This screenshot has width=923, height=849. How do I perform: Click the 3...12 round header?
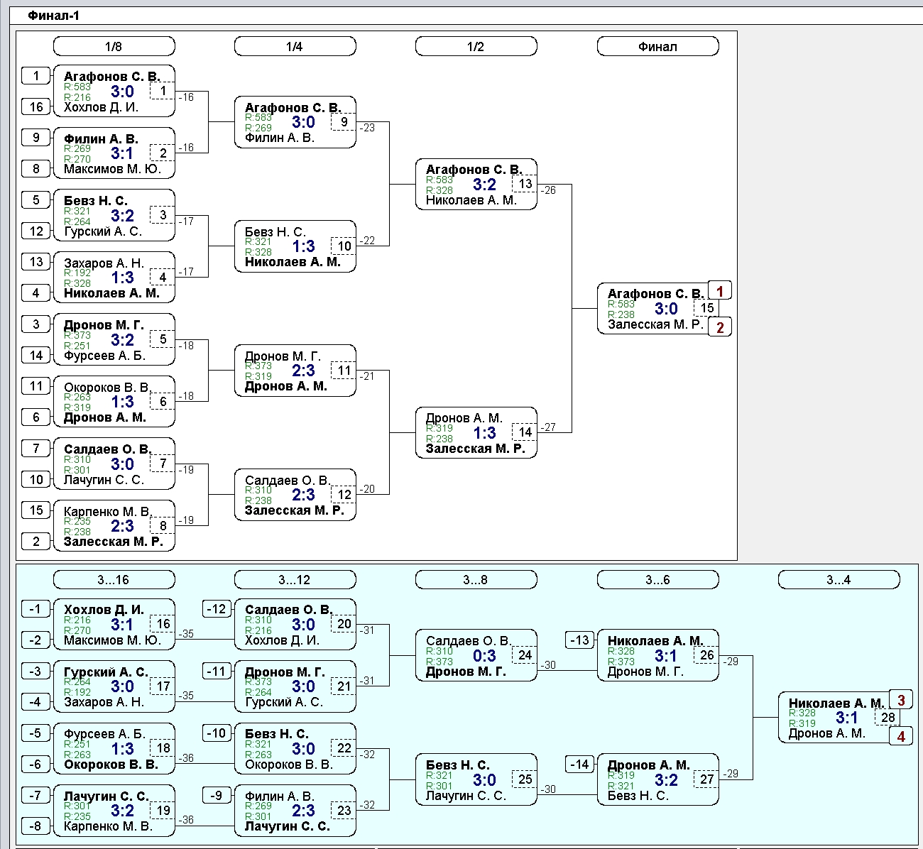click(x=295, y=580)
